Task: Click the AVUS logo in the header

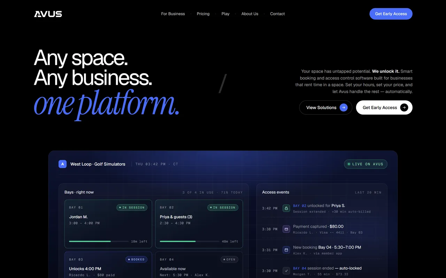Action: pyautogui.click(x=48, y=14)
